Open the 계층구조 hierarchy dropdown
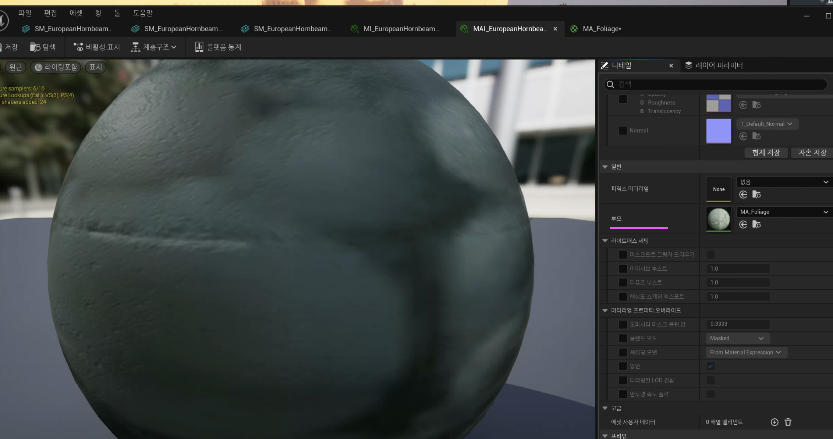The width and height of the screenshot is (833, 439). (x=154, y=47)
